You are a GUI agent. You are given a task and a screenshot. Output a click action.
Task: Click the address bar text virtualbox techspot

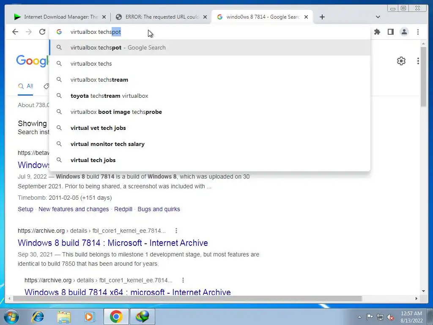point(96,32)
